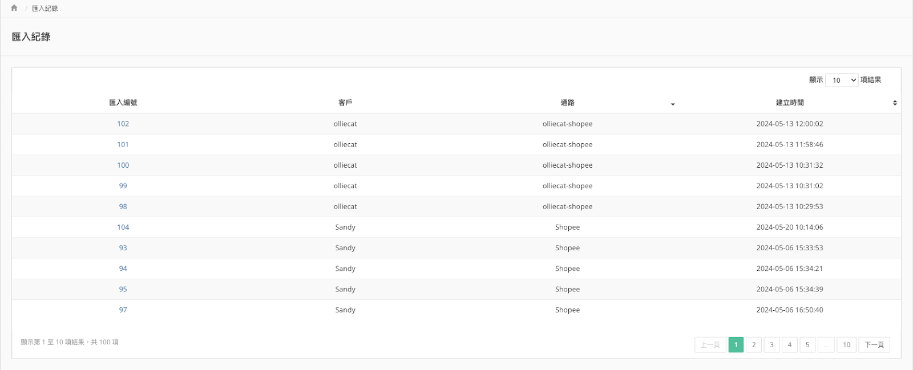Go to page 2
Viewport: 913px width, 370px height.
coord(754,345)
